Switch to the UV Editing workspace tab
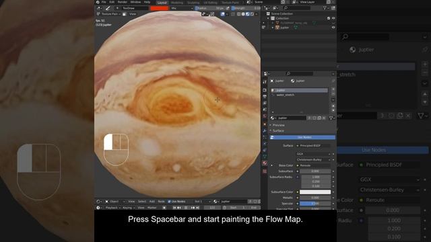The width and height of the screenshot is (431, 242). [x=211, y=3]
